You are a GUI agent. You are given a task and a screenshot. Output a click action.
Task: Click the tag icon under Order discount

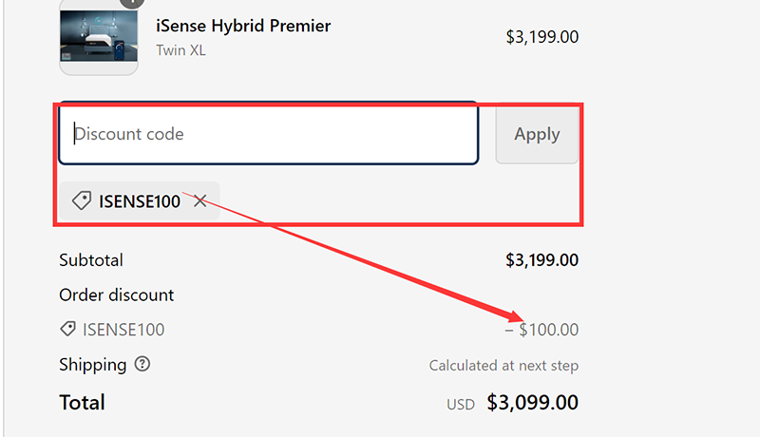67,330
